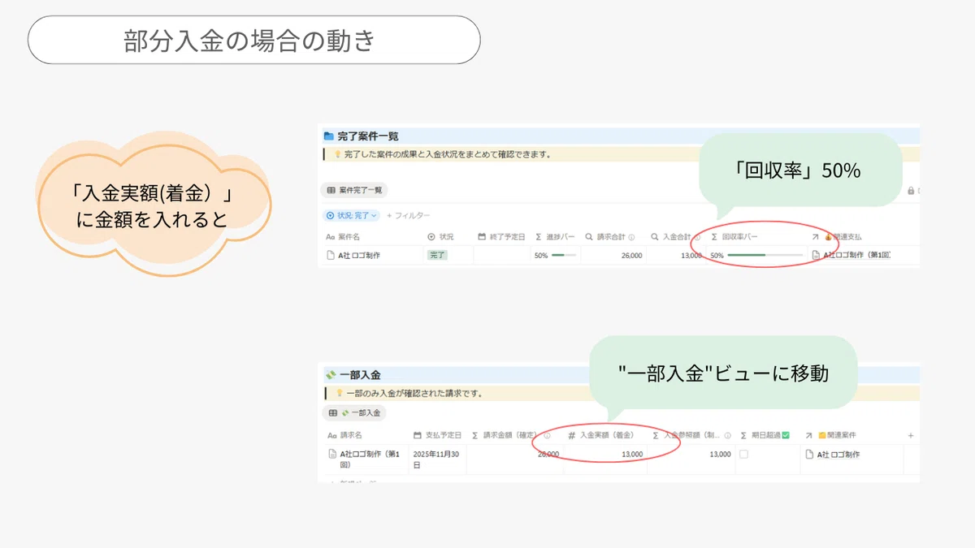
Task: Open the 状況: 完了 filter dropdown
Action: coord(352,215)
